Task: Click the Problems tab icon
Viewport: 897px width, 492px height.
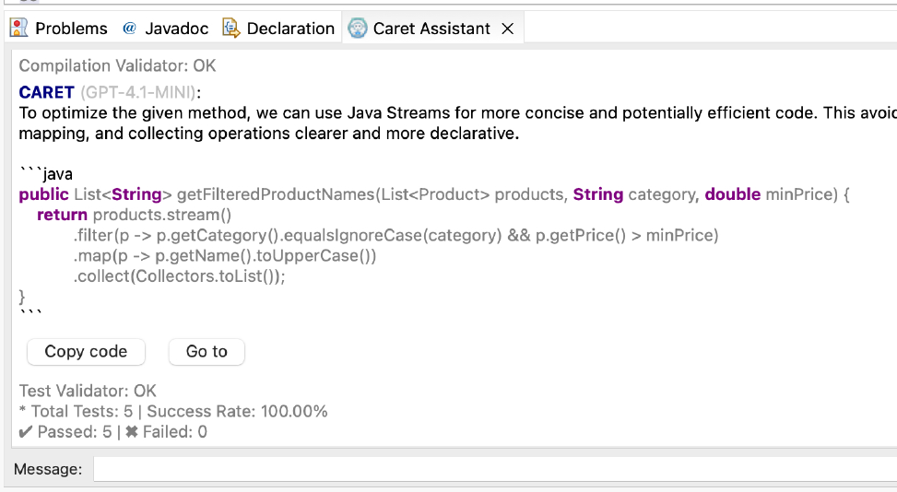Action: coord(18,28)
